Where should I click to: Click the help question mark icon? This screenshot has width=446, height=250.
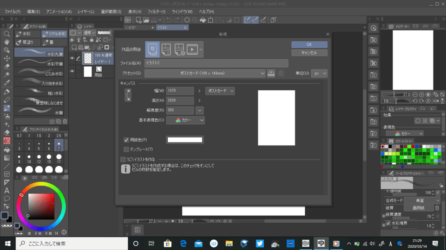coord(273,20)
